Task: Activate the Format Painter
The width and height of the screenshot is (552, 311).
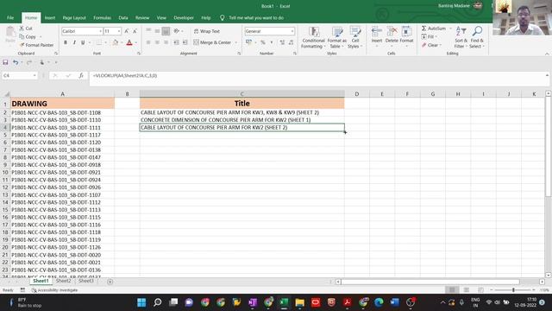Action: [x=36, y=45]
